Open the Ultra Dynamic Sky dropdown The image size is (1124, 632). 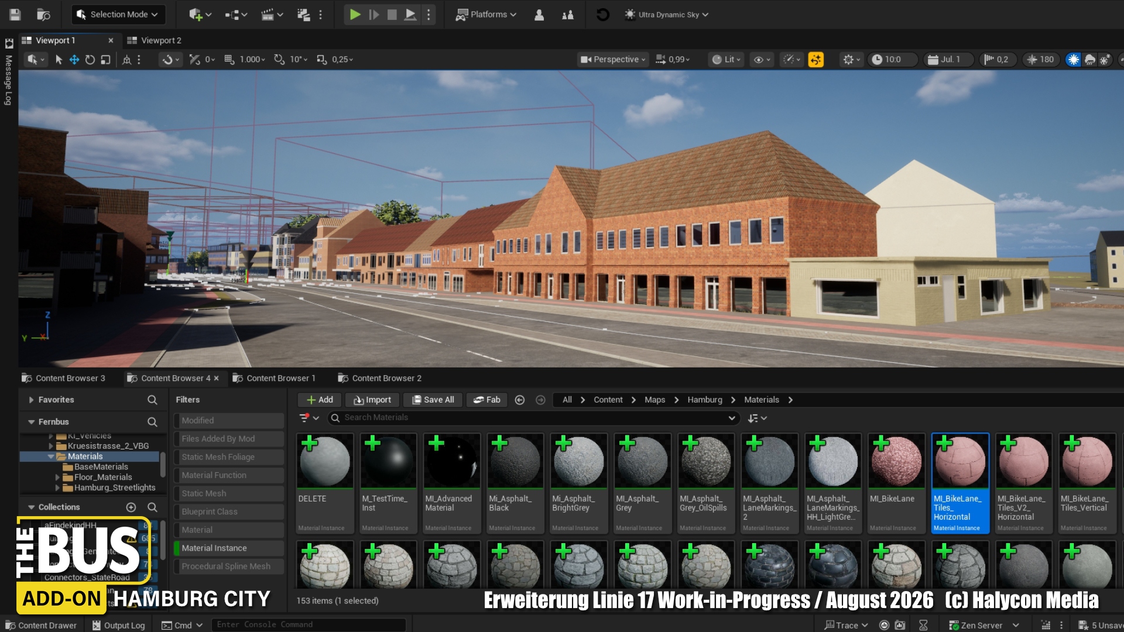click(x=667, y=15)
